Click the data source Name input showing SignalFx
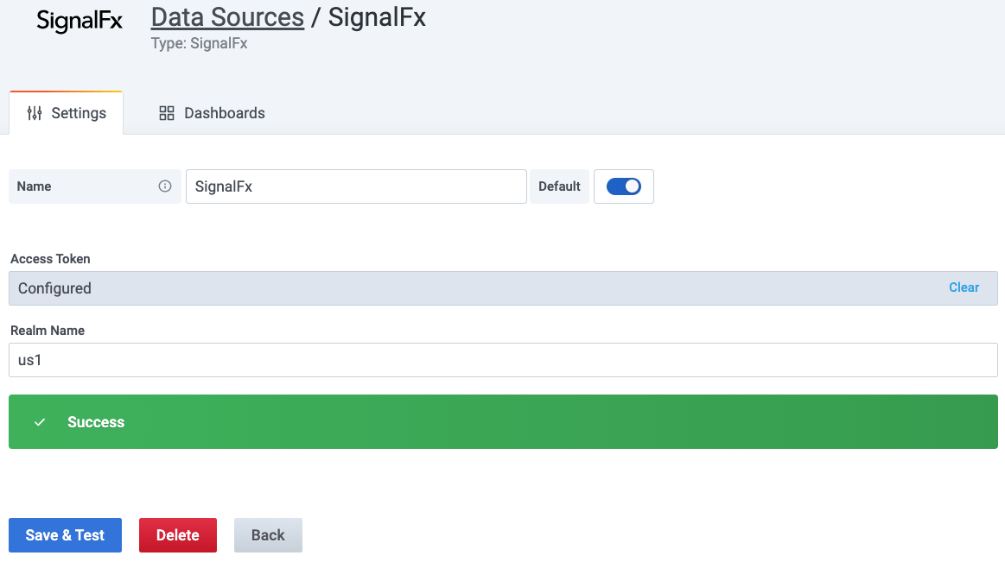This screenshot has width=1005, height=562. pyautogui.click(x=356, y=186)
